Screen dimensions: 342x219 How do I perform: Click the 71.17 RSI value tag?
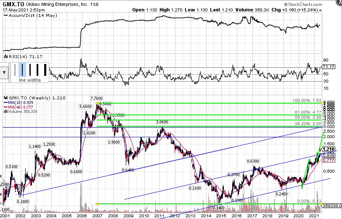point(328,67)
